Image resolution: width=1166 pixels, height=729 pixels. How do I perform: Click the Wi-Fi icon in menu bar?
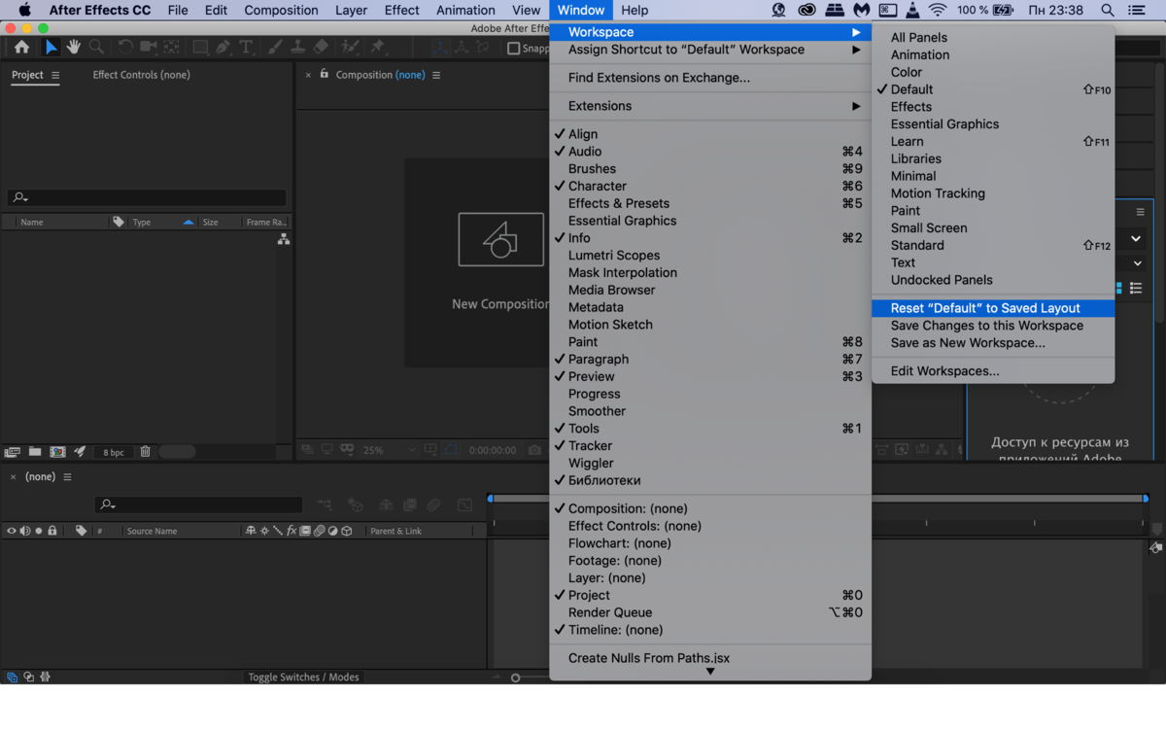[938, 10]
